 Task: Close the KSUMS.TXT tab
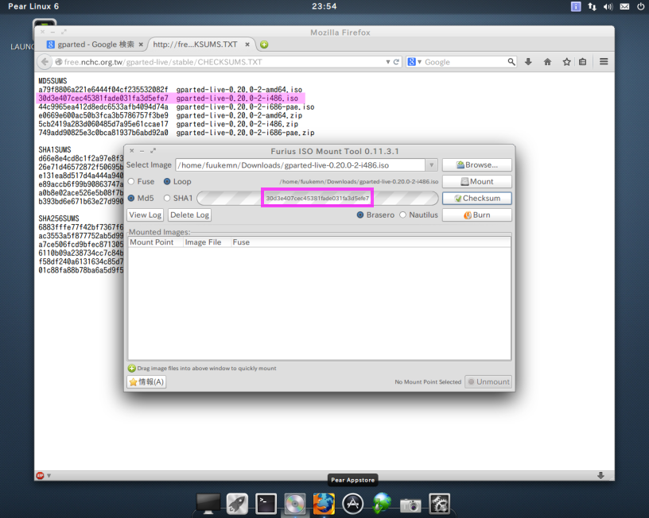coord(247,44)
